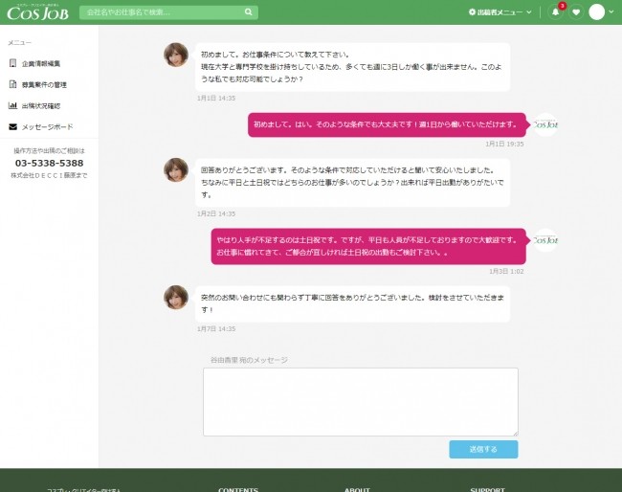This screenshot has height=492, width=622.
Task: Click the 募集案件の管理 document icon
Action: pyautogui.click(x=13, y=84)
